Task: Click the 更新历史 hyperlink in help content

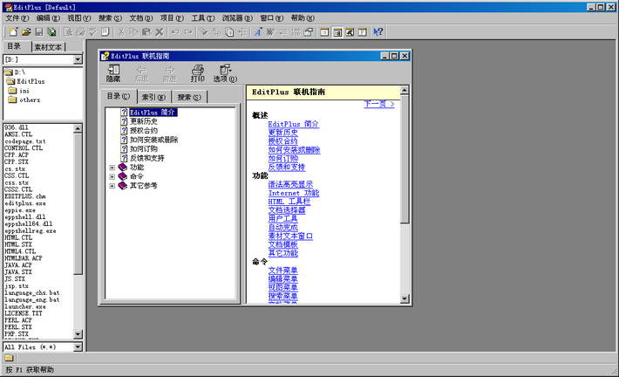Action: click(283, 133)
